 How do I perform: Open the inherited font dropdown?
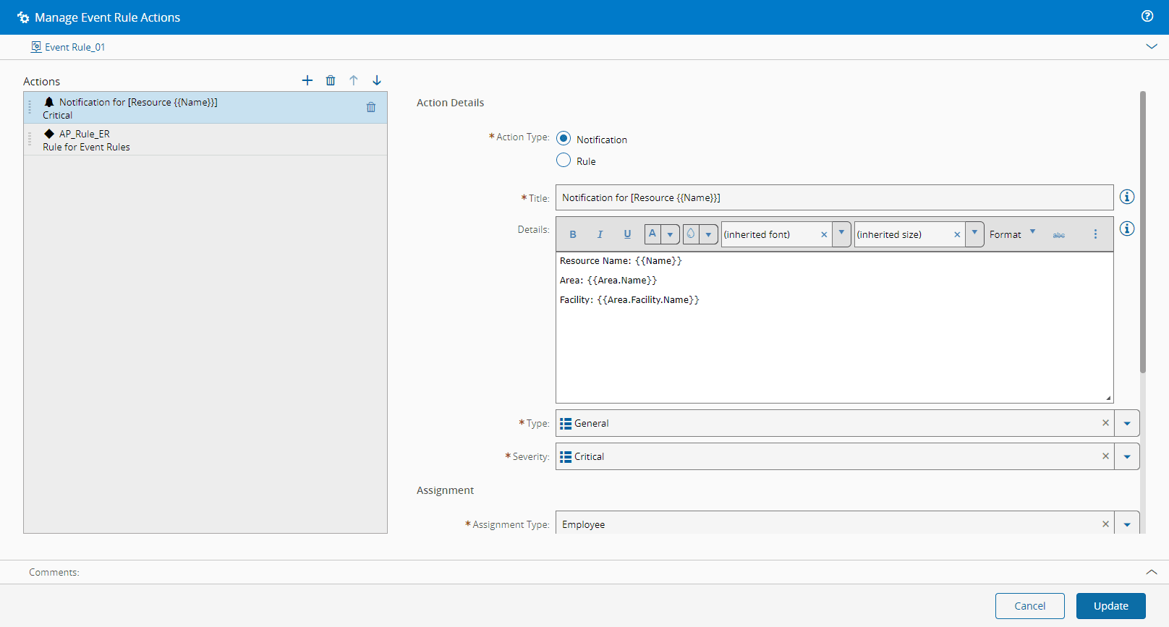(841, 234)
